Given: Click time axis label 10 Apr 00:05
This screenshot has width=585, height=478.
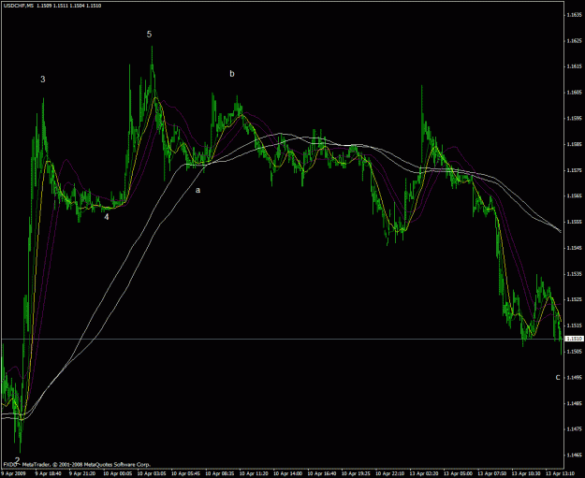Looking at the screenshot, I should pyautogui.click(x=118, y=473).
